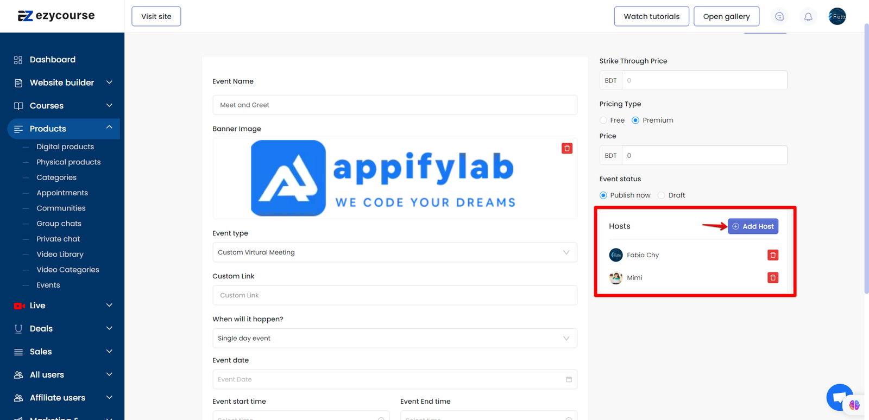Go to Digital products in sidebar
This screenshot has height=420, width=869.
pos(65,147)
